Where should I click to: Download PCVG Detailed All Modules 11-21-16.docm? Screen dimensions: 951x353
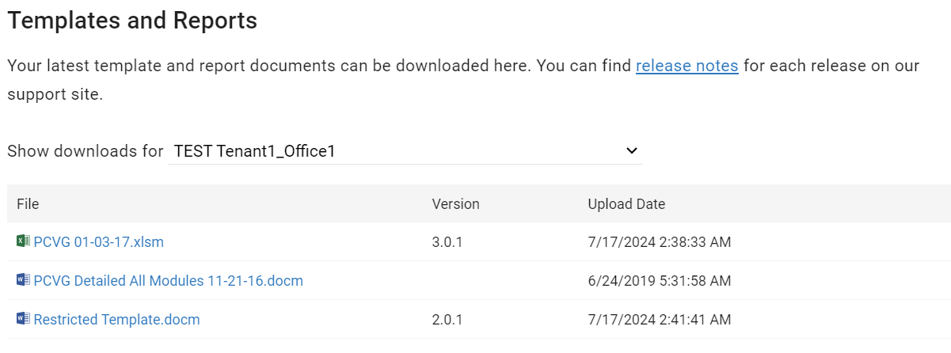pos(168,281)
